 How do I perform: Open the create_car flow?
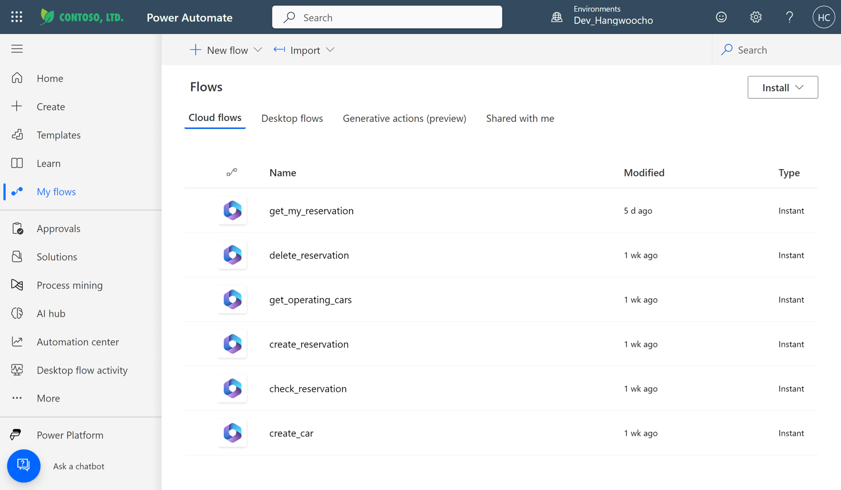pyautogui.click(x=291, y=433)
